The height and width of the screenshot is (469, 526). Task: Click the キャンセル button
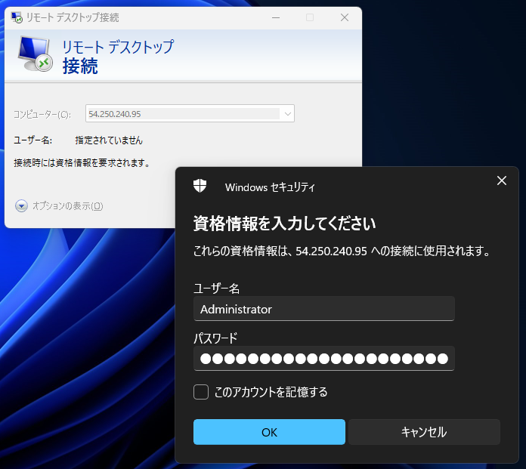424,432
